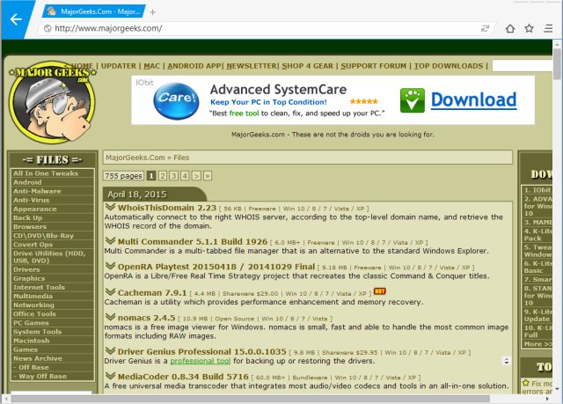
Task: Click chevron icon beside Driver Genius Professional
Action: (110, 350)
